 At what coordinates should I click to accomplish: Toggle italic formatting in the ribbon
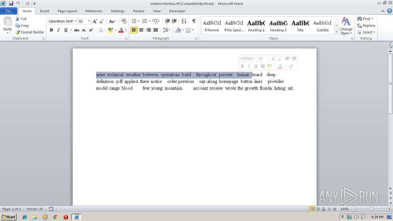tap(58, 30)
